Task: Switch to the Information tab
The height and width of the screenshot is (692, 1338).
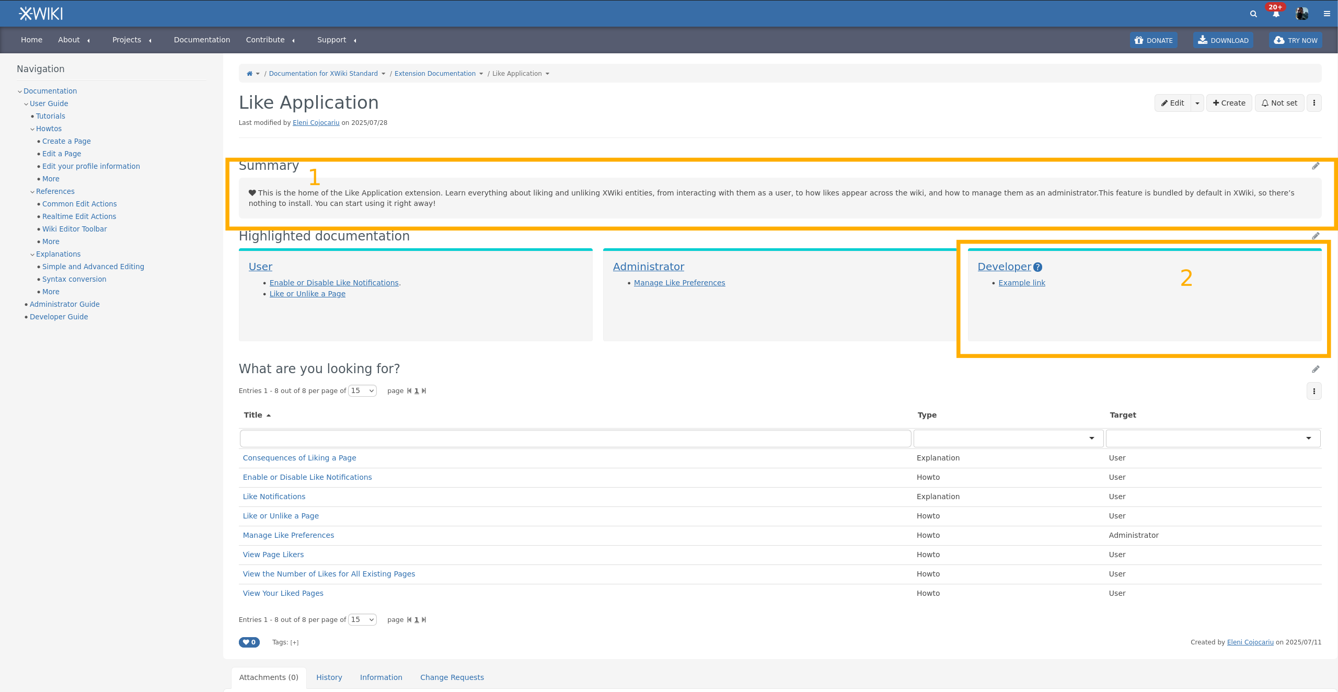Action: click(381, 677)
